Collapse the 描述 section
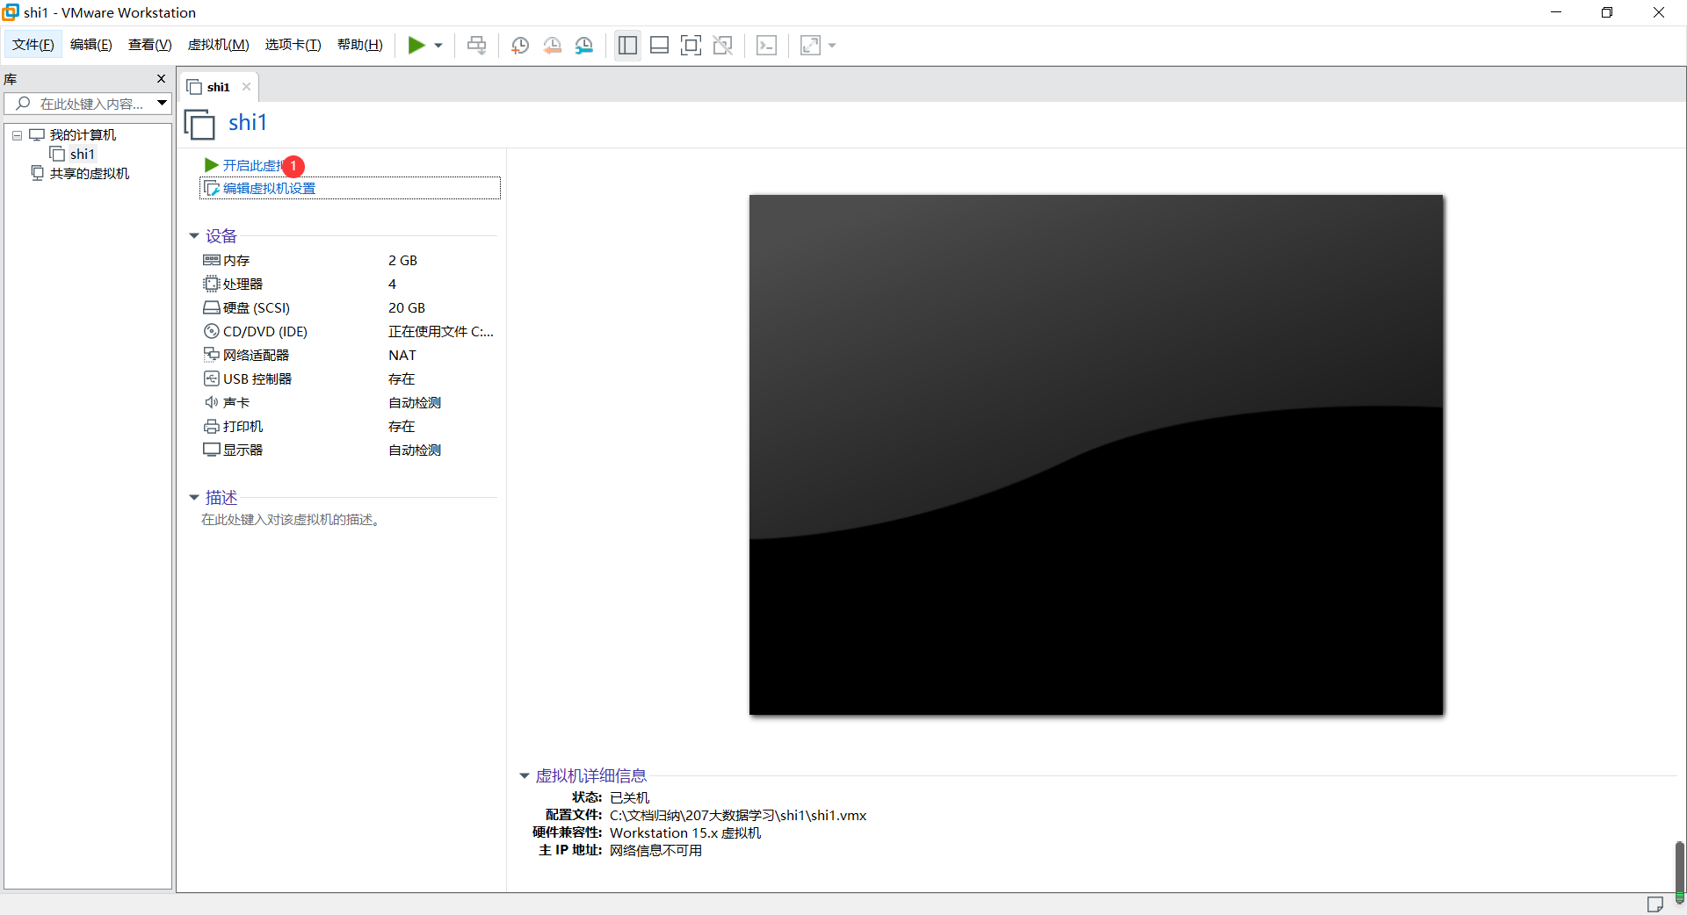Screen dimensions: 1687x915 (194, 498)
